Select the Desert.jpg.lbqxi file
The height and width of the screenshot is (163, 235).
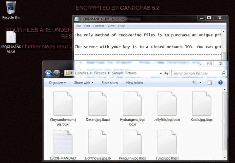tap(97, 107)
